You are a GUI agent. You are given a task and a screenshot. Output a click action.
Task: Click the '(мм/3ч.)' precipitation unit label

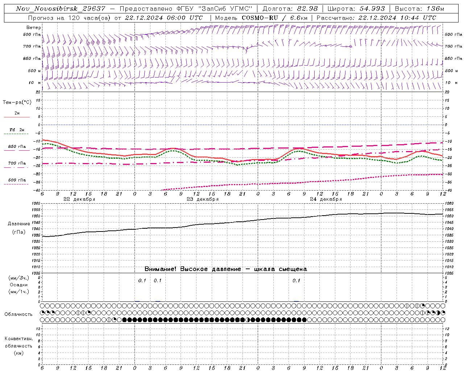pos(18,278)
